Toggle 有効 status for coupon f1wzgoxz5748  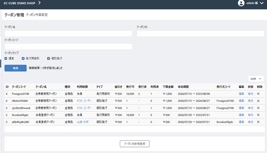click(251, 94)
